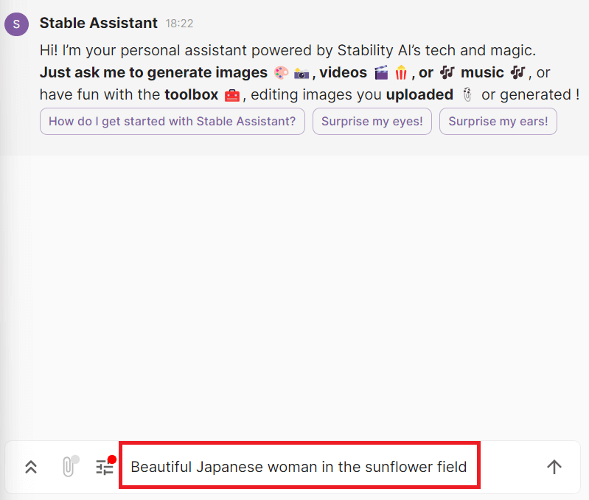Click the paperclip emoji after 'uploaded'
The image size is (589, 500).
[467, 94]
